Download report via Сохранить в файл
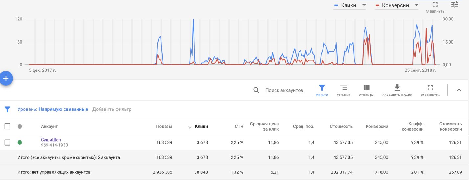This screenshot has width=469, height=180. click(397, 88)
